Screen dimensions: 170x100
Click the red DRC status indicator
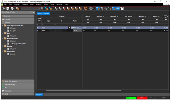click(142, 98)
